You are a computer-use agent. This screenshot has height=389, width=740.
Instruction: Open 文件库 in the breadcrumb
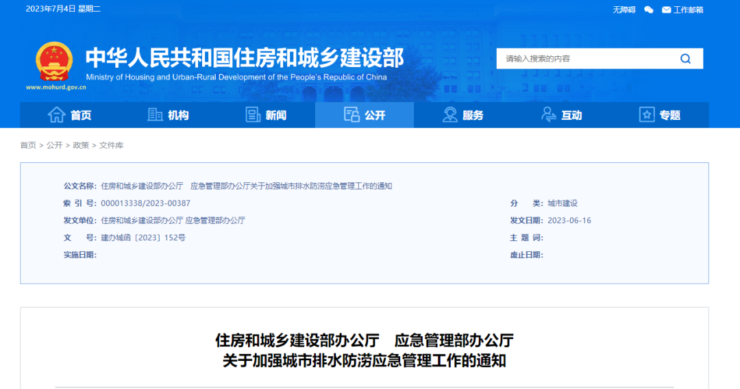111,145
